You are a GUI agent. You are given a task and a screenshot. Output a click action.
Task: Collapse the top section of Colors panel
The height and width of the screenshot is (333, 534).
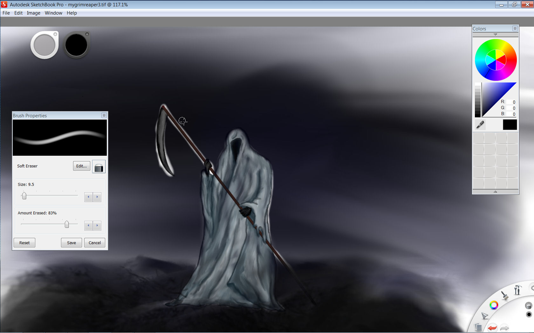click(x=495, y=34)
